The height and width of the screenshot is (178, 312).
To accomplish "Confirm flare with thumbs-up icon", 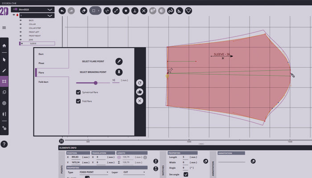I will tap(140, 92).
